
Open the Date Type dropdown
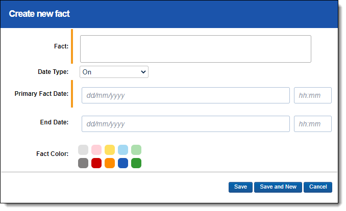click(114, 72)
